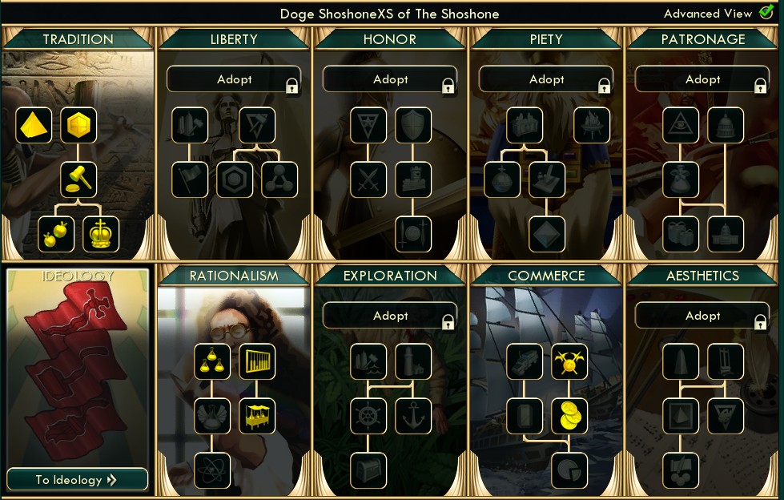784x500 pixels.
Task: Choose the atom policy in Rationalism
Action: click(212, 470)
